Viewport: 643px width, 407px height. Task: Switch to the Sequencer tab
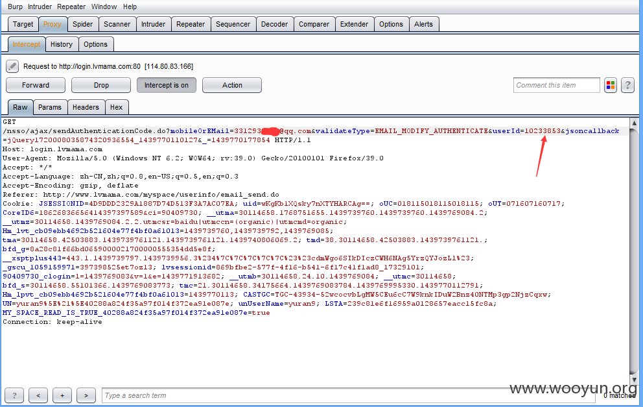233,24
